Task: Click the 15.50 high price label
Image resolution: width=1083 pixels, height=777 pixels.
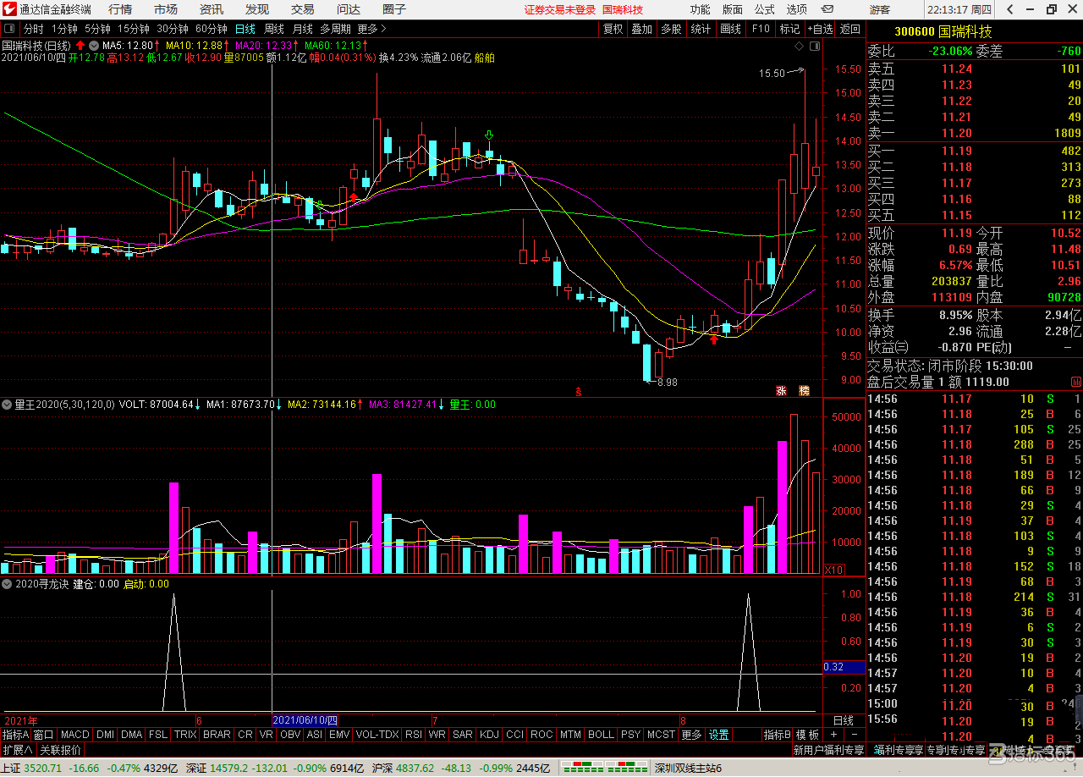Action: click(772, 74)
